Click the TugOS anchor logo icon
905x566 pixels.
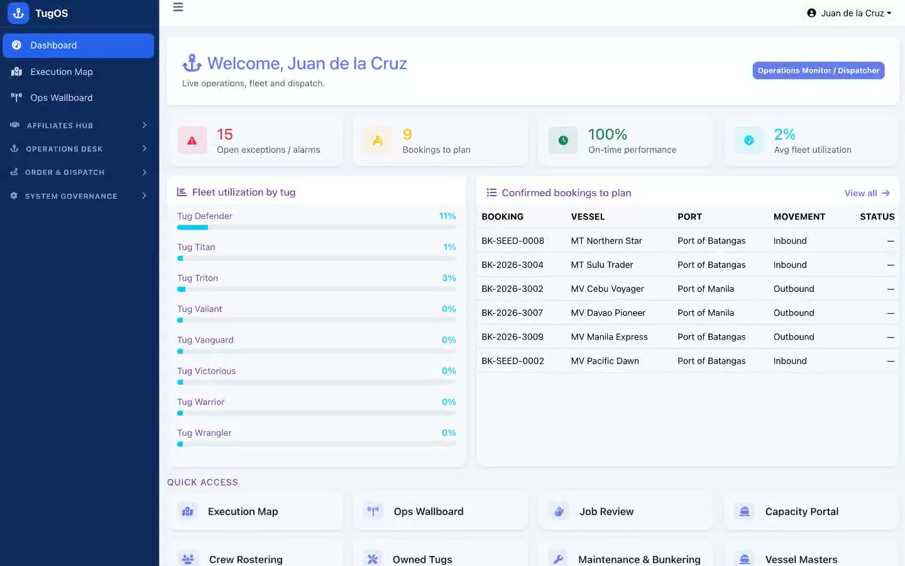point(18,13)
